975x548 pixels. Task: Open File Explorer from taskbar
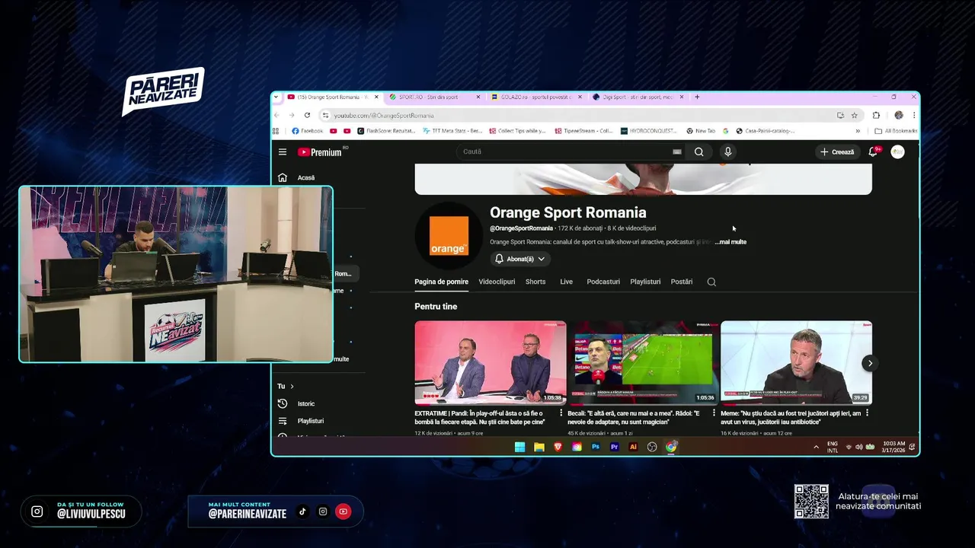[x=539, y=447]
